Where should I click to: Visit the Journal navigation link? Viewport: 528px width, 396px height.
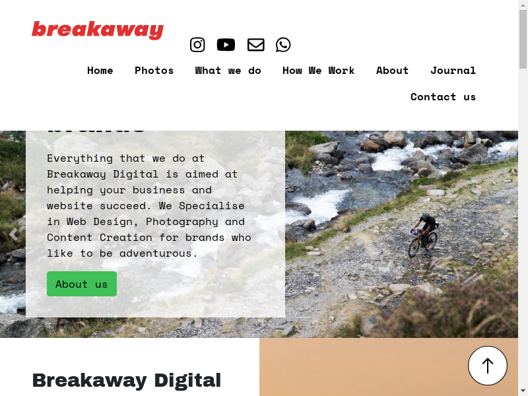453,71
